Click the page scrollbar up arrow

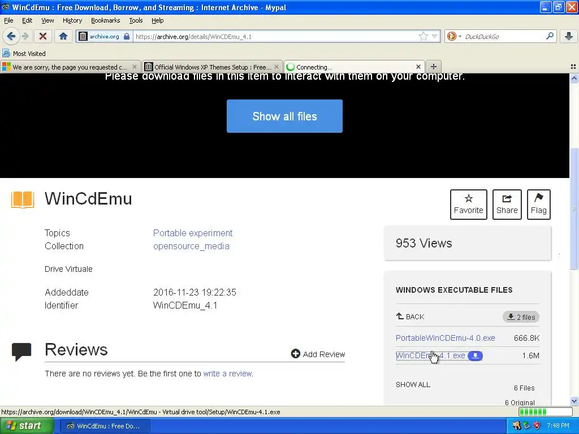coord(574,78)
